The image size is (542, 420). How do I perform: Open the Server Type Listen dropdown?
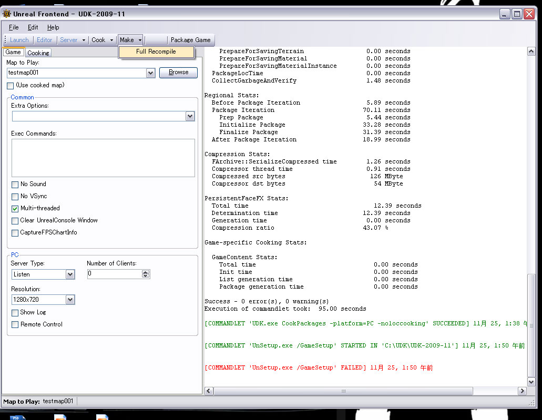point(70,274)
